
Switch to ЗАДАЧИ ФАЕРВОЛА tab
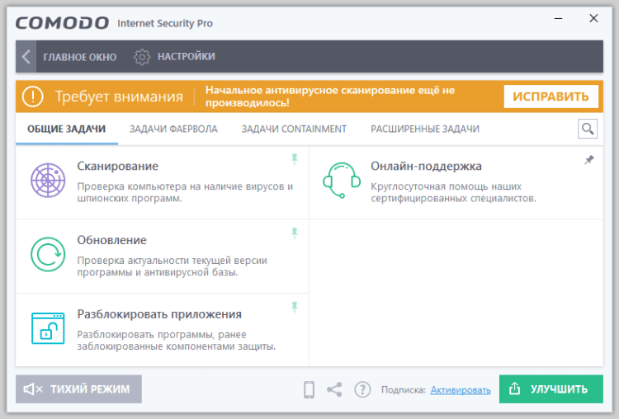click(x=173, y=129)
